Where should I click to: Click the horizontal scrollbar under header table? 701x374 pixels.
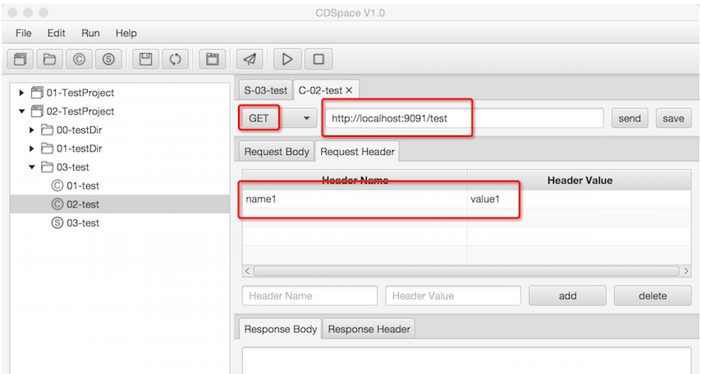[465, 271]
